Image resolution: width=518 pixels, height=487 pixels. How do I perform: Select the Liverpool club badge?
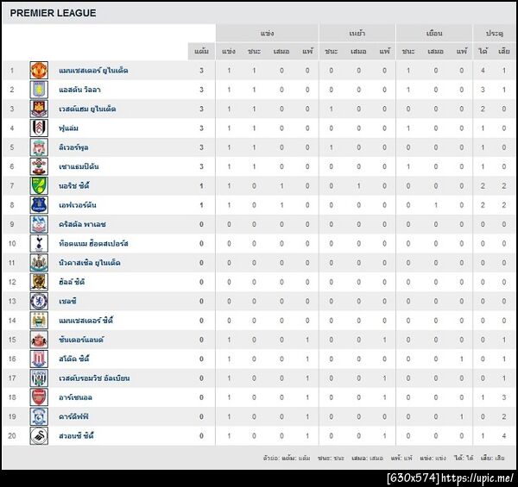click(38, 147)
